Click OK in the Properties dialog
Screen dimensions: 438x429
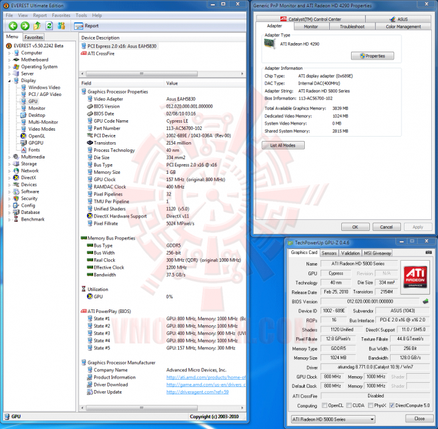click(355, 227)
